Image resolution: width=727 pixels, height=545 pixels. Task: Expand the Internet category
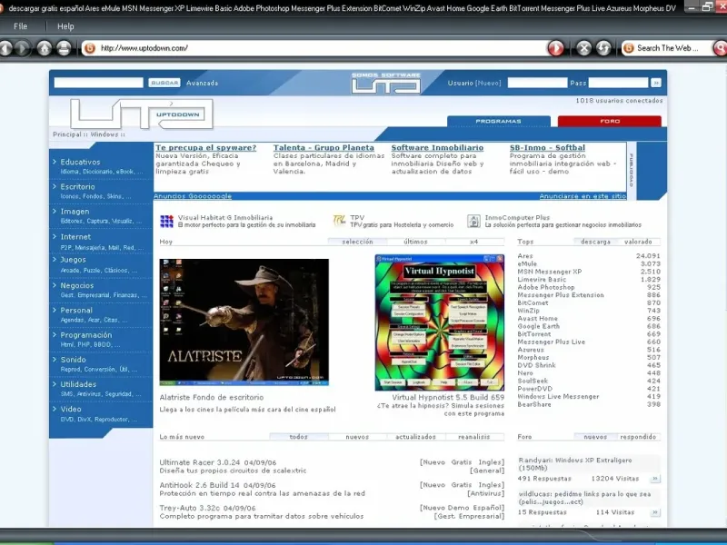(x=75, y=236)
